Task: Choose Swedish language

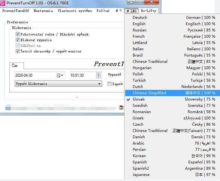Action: click(x=173, y=106)
